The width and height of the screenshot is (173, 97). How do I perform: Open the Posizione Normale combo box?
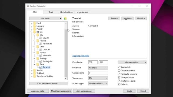pyautogui.click(x=98, y=68)
